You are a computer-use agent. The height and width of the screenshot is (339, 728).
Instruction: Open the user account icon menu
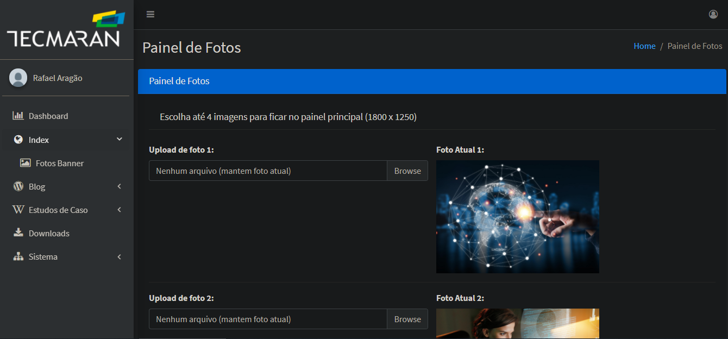713,14
